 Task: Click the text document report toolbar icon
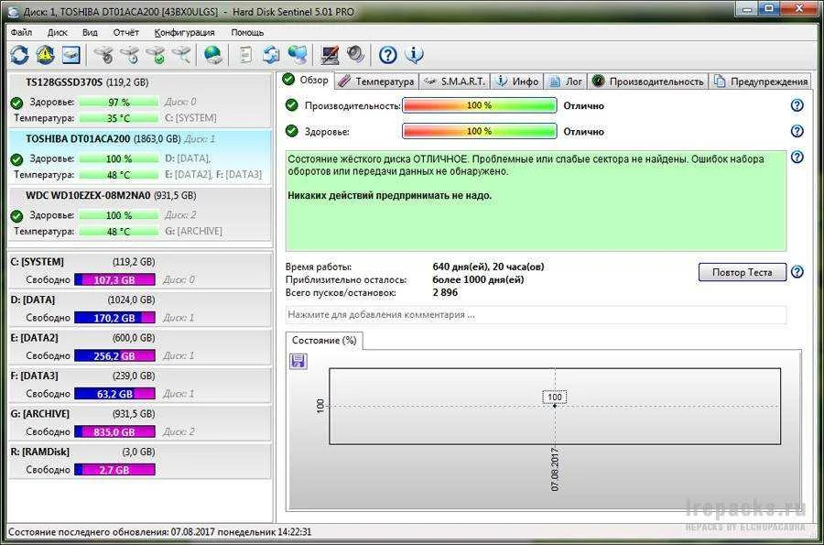246,55
